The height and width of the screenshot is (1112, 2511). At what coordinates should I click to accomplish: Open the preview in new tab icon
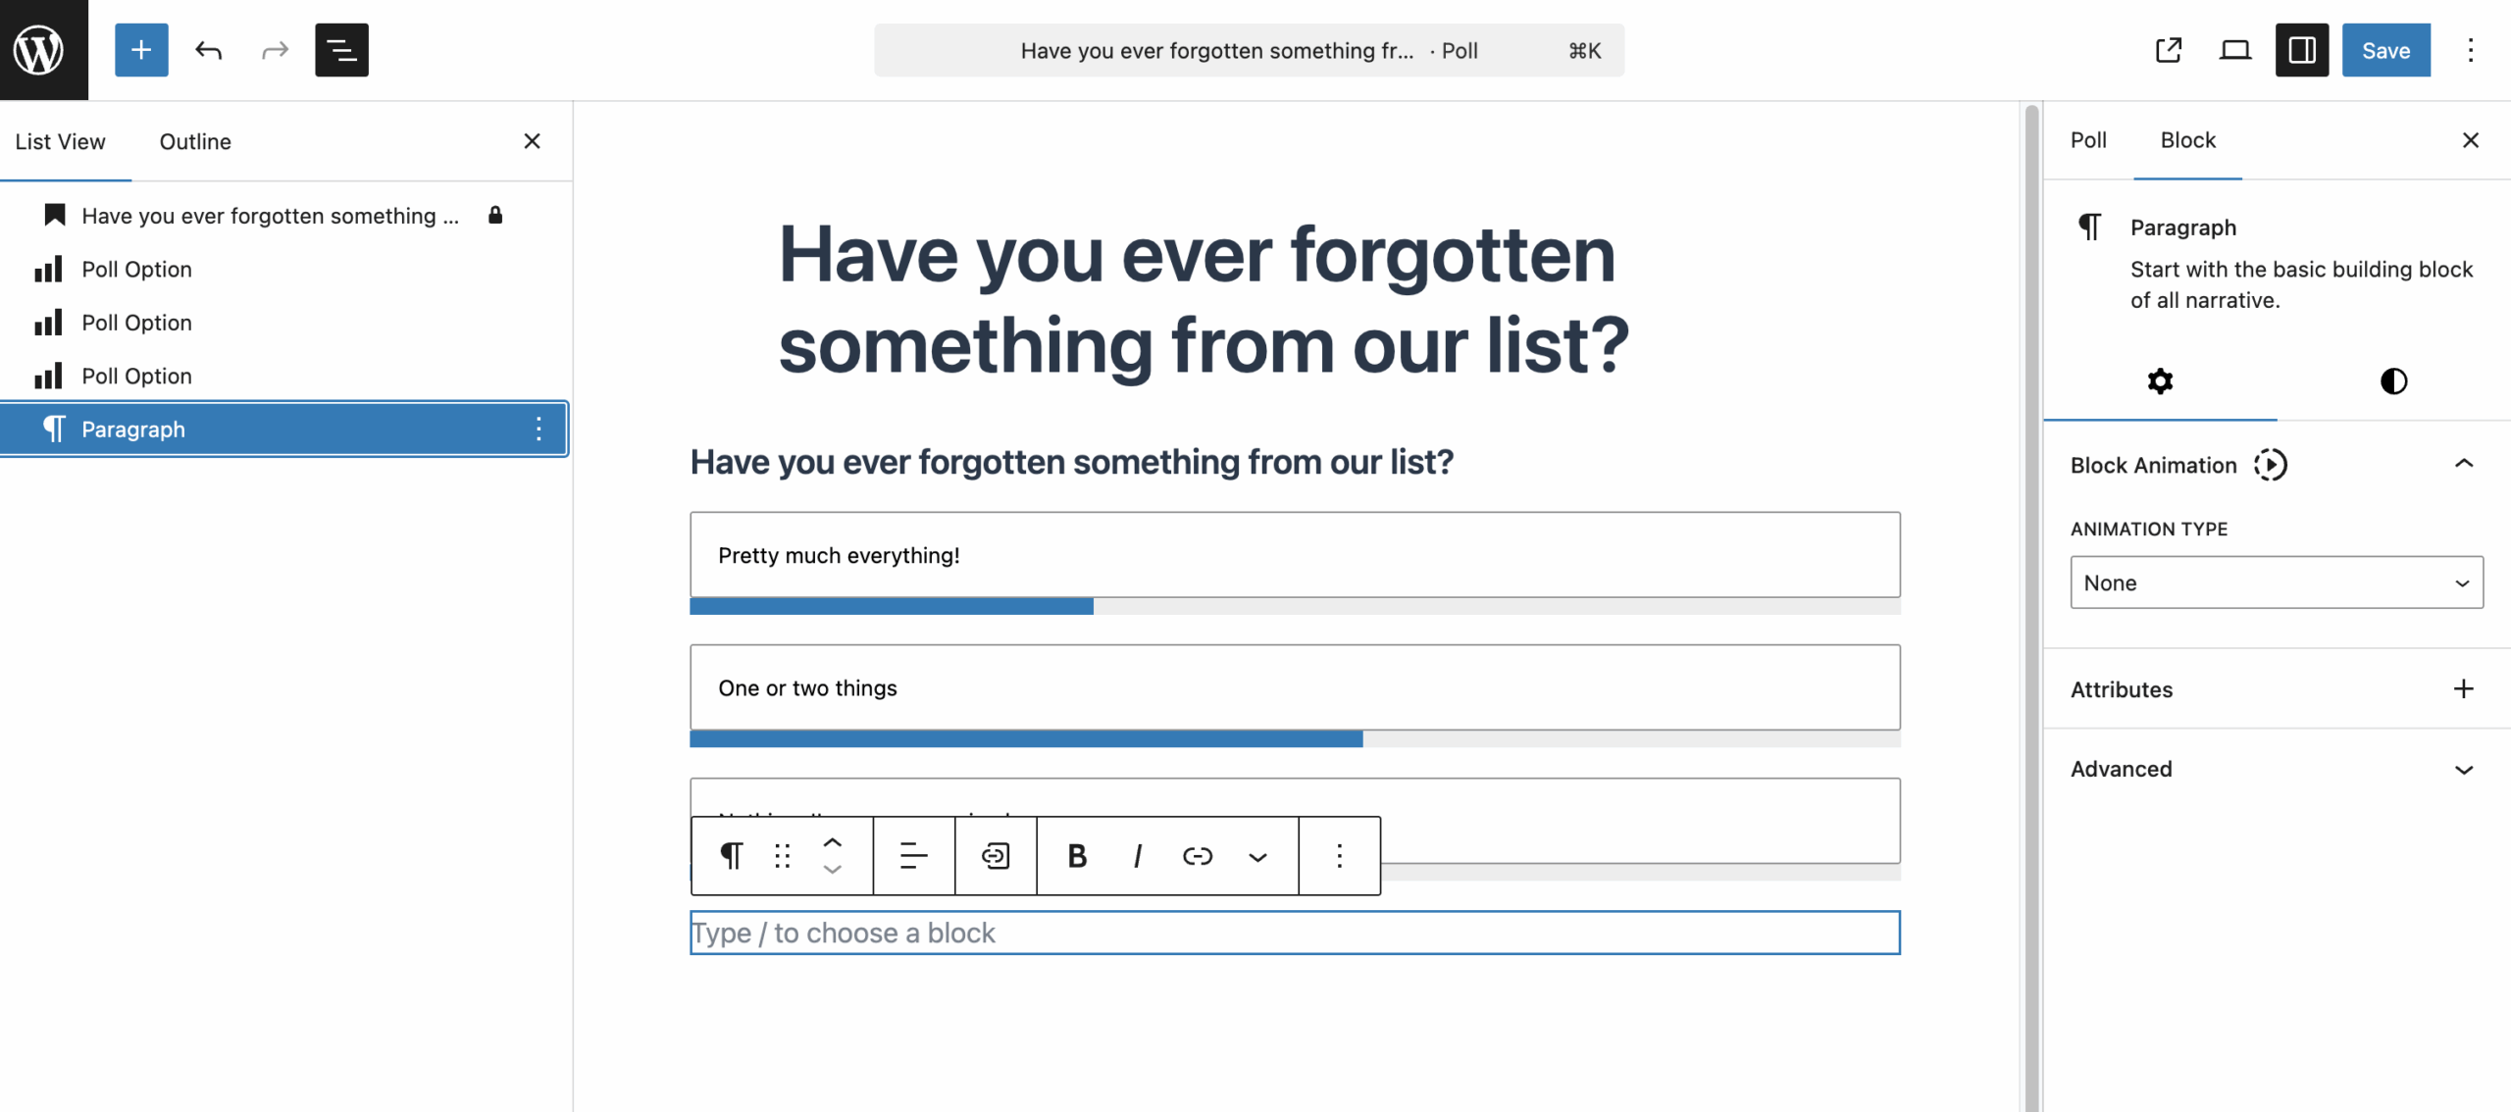coord(2169,50)
